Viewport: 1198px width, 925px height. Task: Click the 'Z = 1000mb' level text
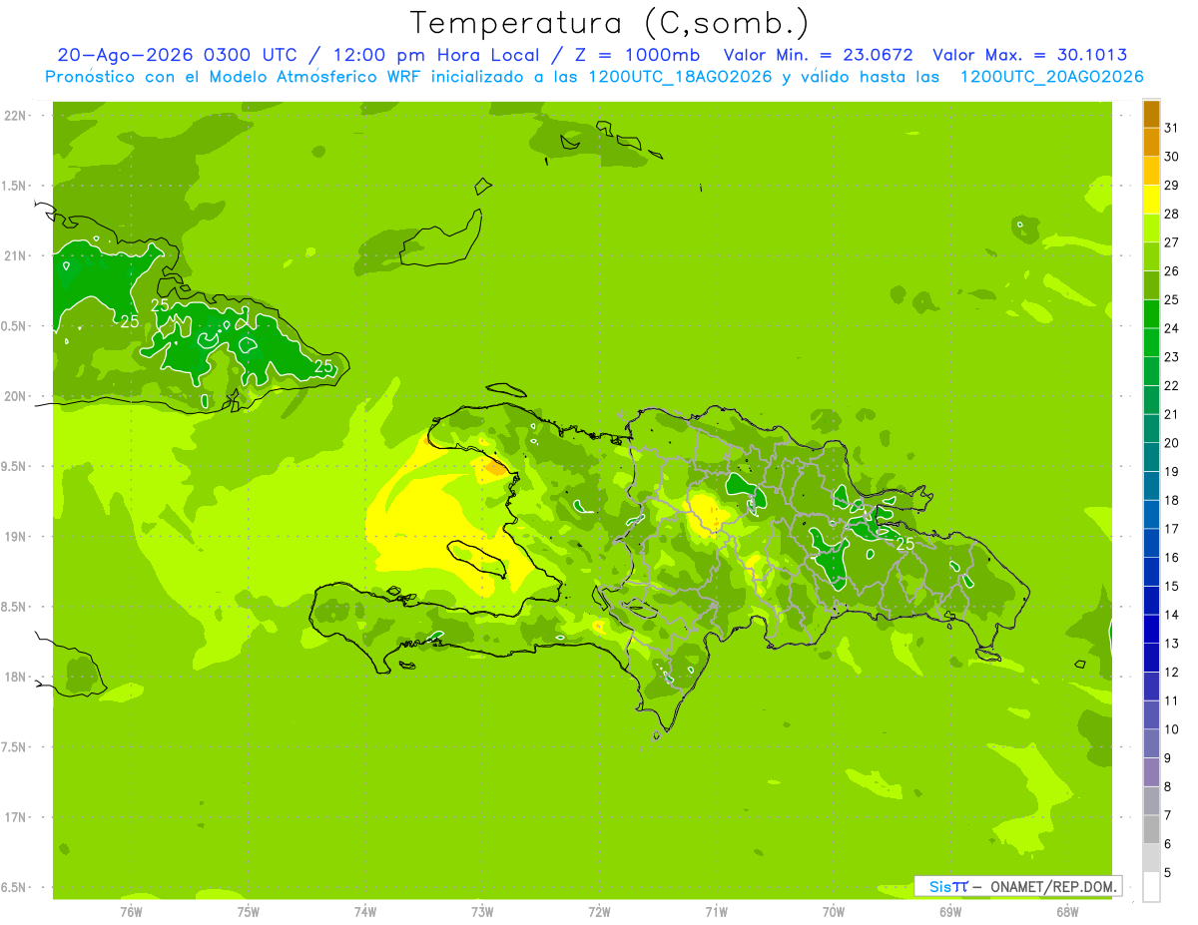635,55
